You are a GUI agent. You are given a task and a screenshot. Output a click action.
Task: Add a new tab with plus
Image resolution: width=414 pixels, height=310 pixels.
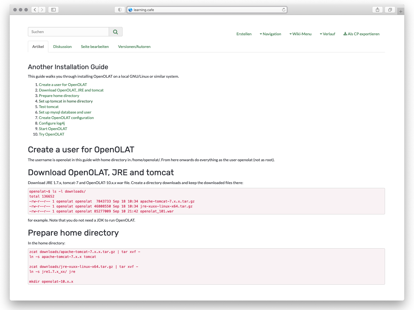pyautogui.click(x=401, y=11)
